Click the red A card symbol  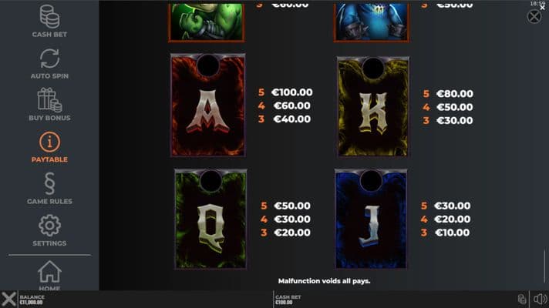[208, 105]
